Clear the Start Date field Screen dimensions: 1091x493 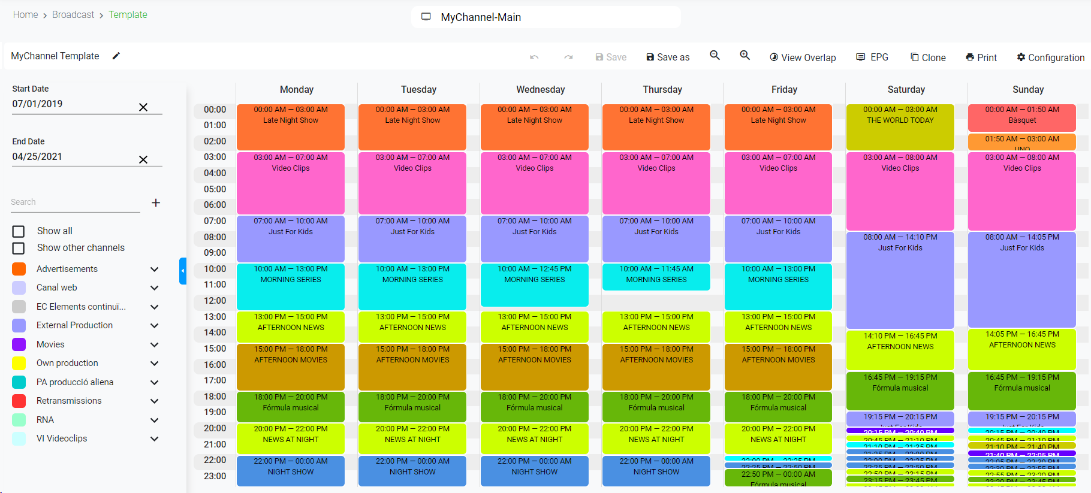[x=143, y=107]
